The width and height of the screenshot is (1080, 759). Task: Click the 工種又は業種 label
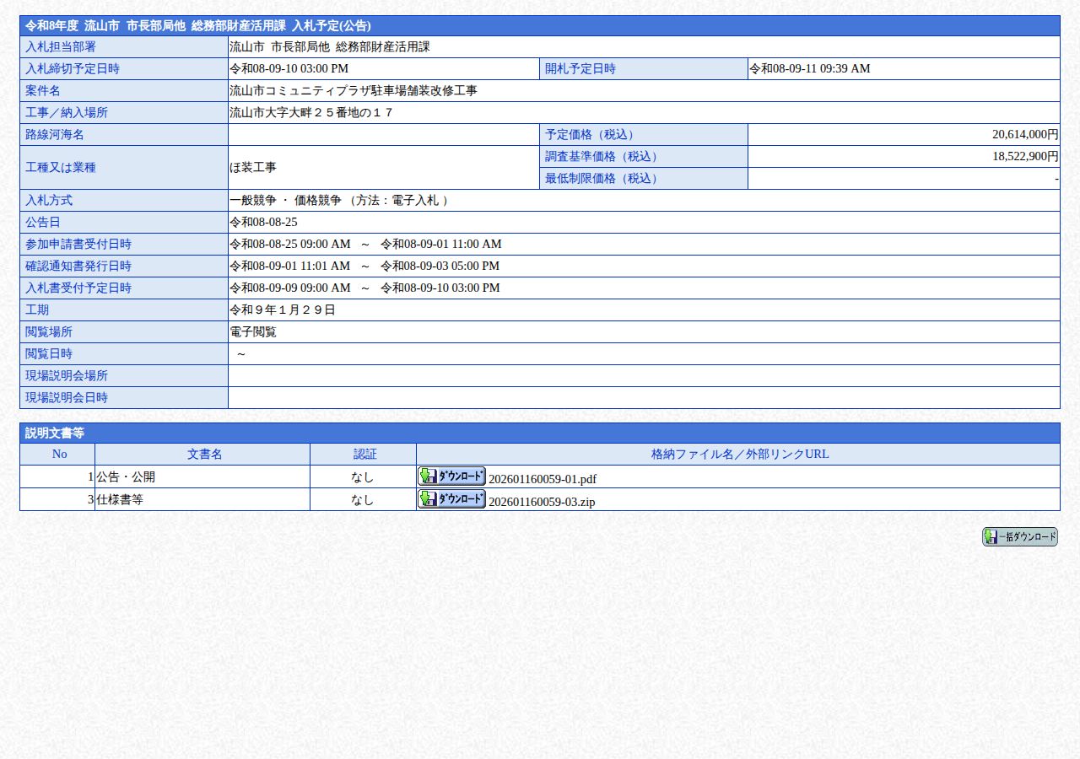click(61, 168)
